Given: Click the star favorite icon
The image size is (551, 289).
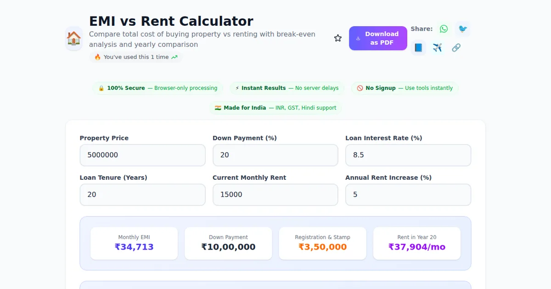Looking at the screenshot, I should tap(338, 38).
